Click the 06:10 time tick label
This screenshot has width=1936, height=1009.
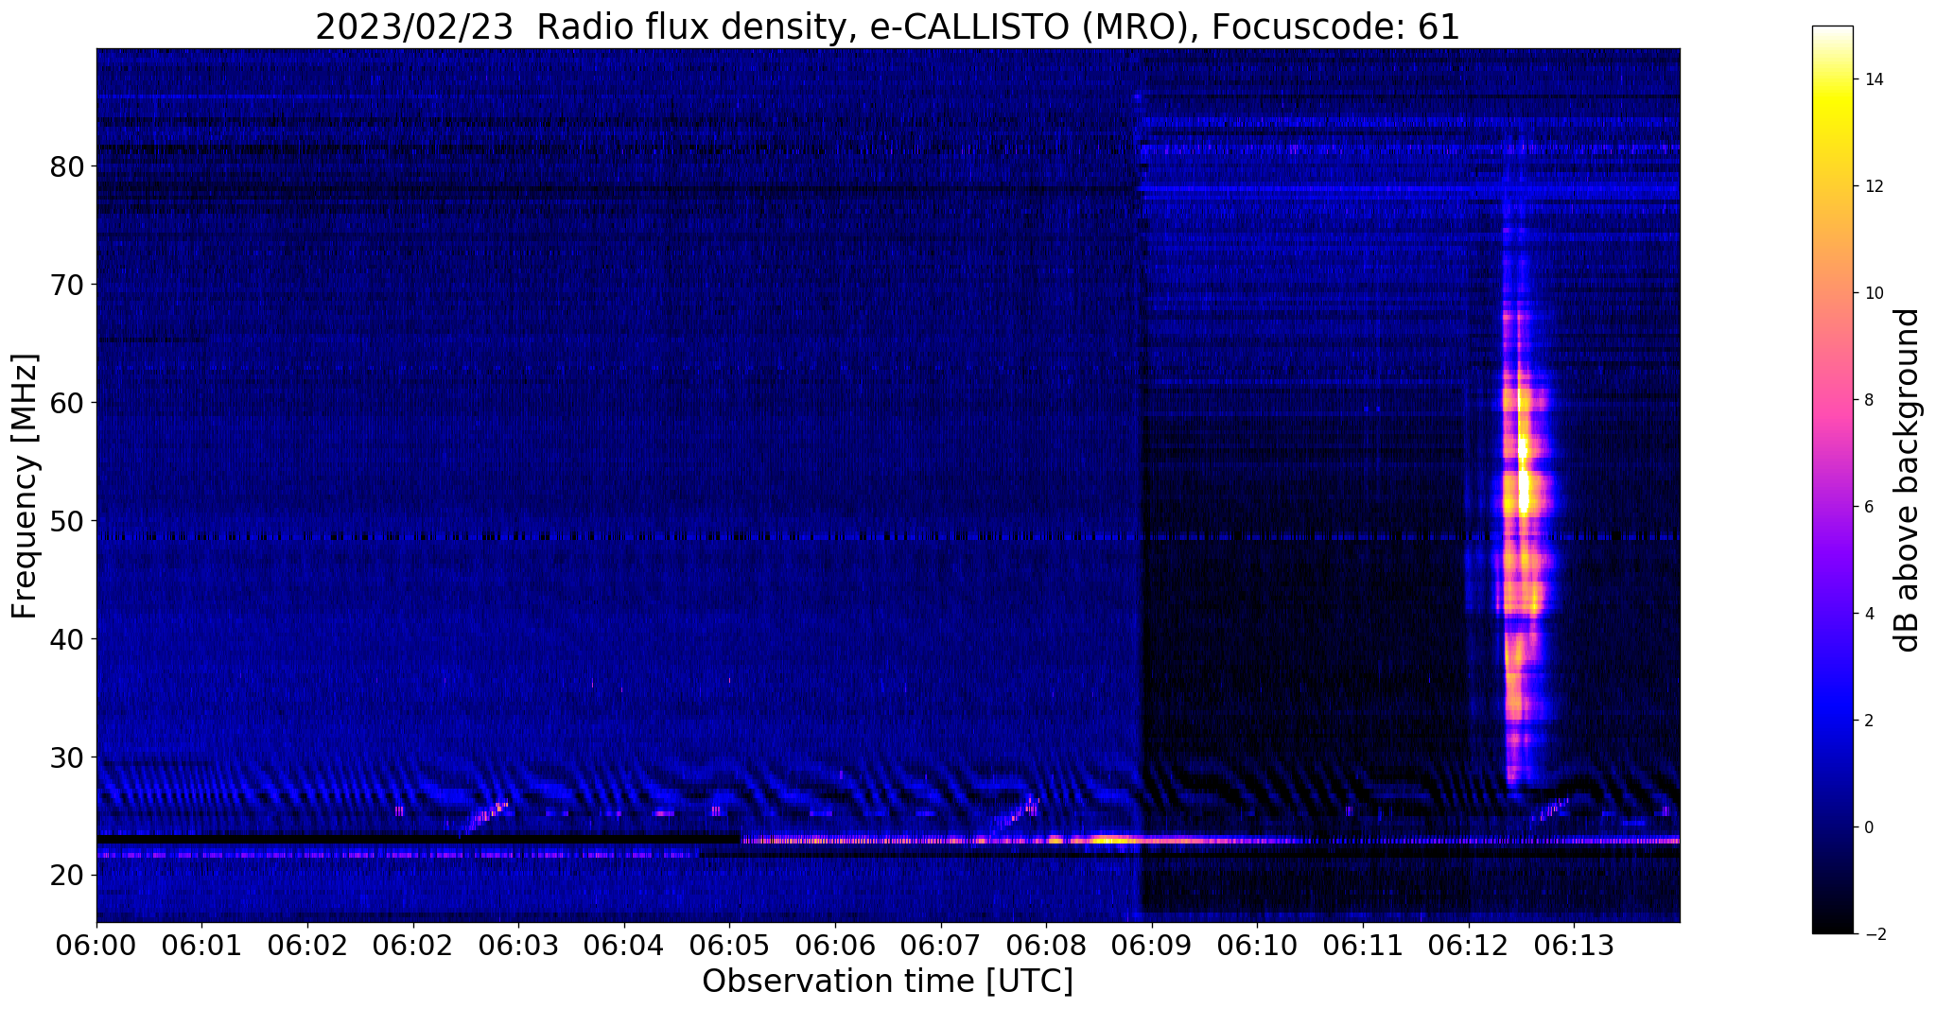tap(1258, 945)
